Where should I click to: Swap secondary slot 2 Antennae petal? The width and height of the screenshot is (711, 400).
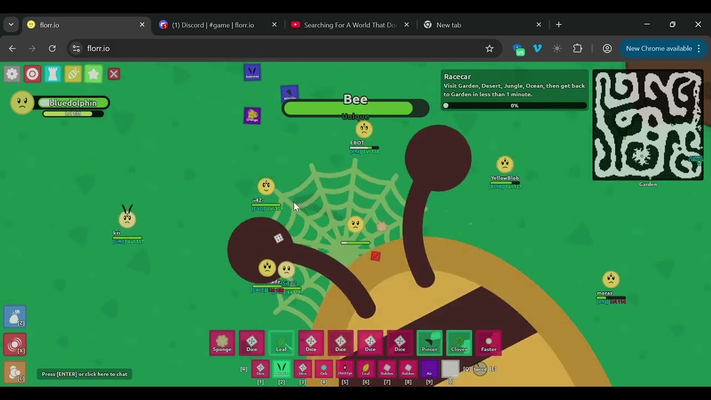(282, 368)
